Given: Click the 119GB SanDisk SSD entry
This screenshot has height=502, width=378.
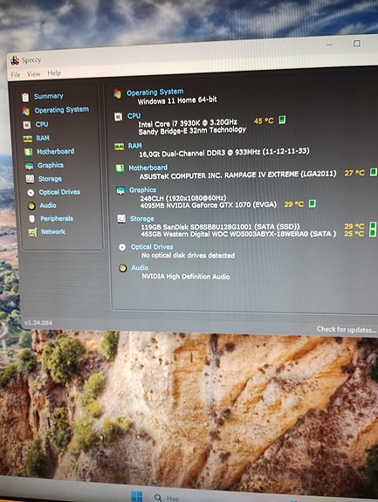Looking at the screenshot, I should [220, 227].
